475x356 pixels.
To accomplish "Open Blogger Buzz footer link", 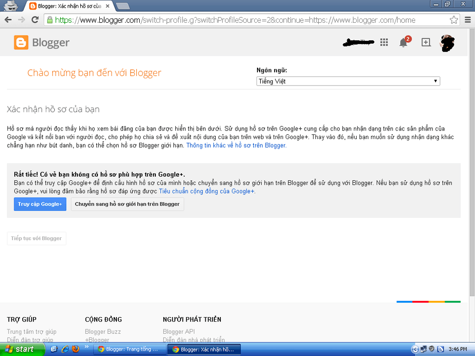I will 103,332.
